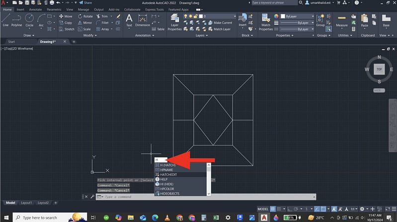Screen dimensions: 397x222
Task: Click the Rotate tool in Modify panel
Action: pos(85,16)
